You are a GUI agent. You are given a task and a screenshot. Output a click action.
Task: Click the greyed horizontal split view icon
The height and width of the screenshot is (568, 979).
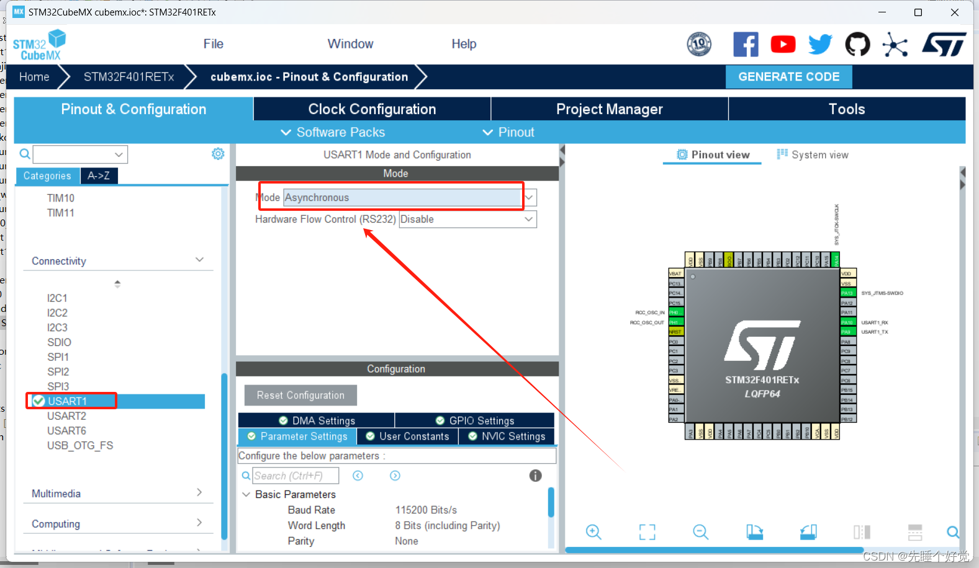tap(915, 532)
